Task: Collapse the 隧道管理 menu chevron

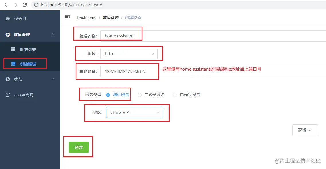Action: [x=53, y=34]
